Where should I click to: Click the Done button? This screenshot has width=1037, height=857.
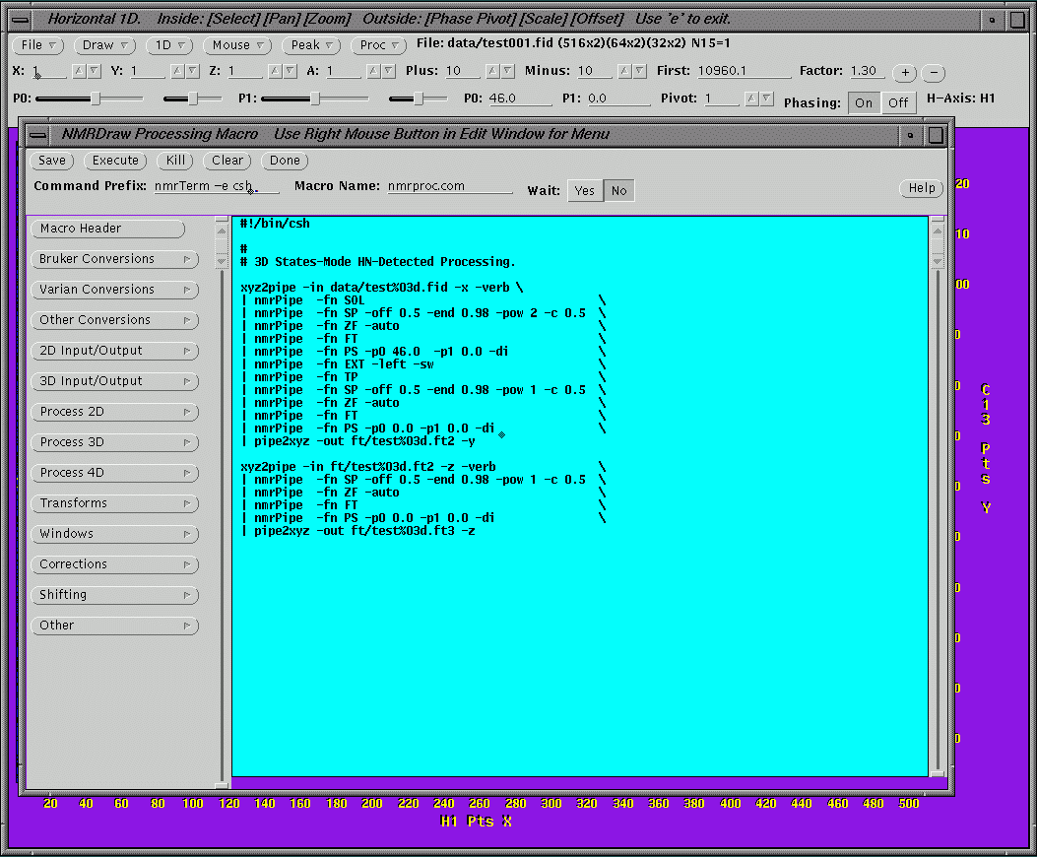pyautogui.click(x=285, y=161)
